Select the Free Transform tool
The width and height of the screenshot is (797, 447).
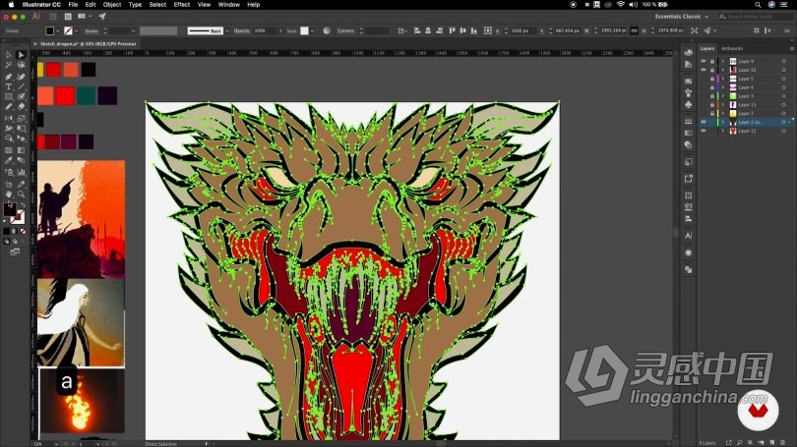21,129
